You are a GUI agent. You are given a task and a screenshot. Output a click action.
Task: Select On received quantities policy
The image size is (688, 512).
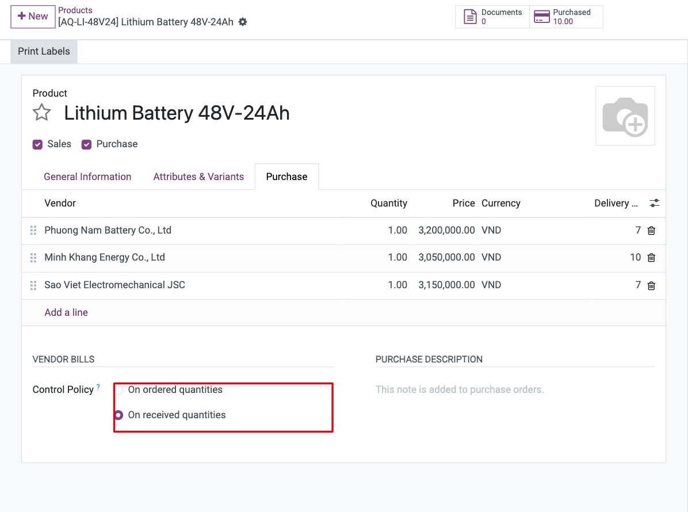(119, 415)
